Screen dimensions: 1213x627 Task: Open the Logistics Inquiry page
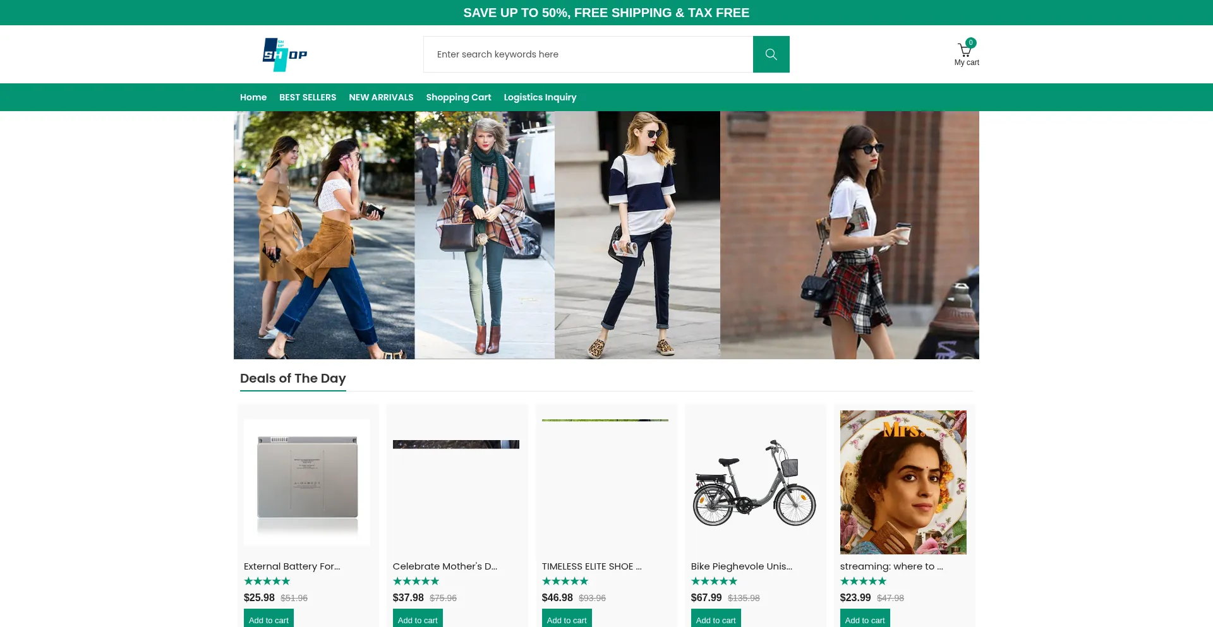pyautogui.click(x=540, y=97)
